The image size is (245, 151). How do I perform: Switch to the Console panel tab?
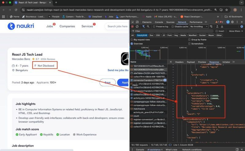pyautogui.click(x=159, y=22)
